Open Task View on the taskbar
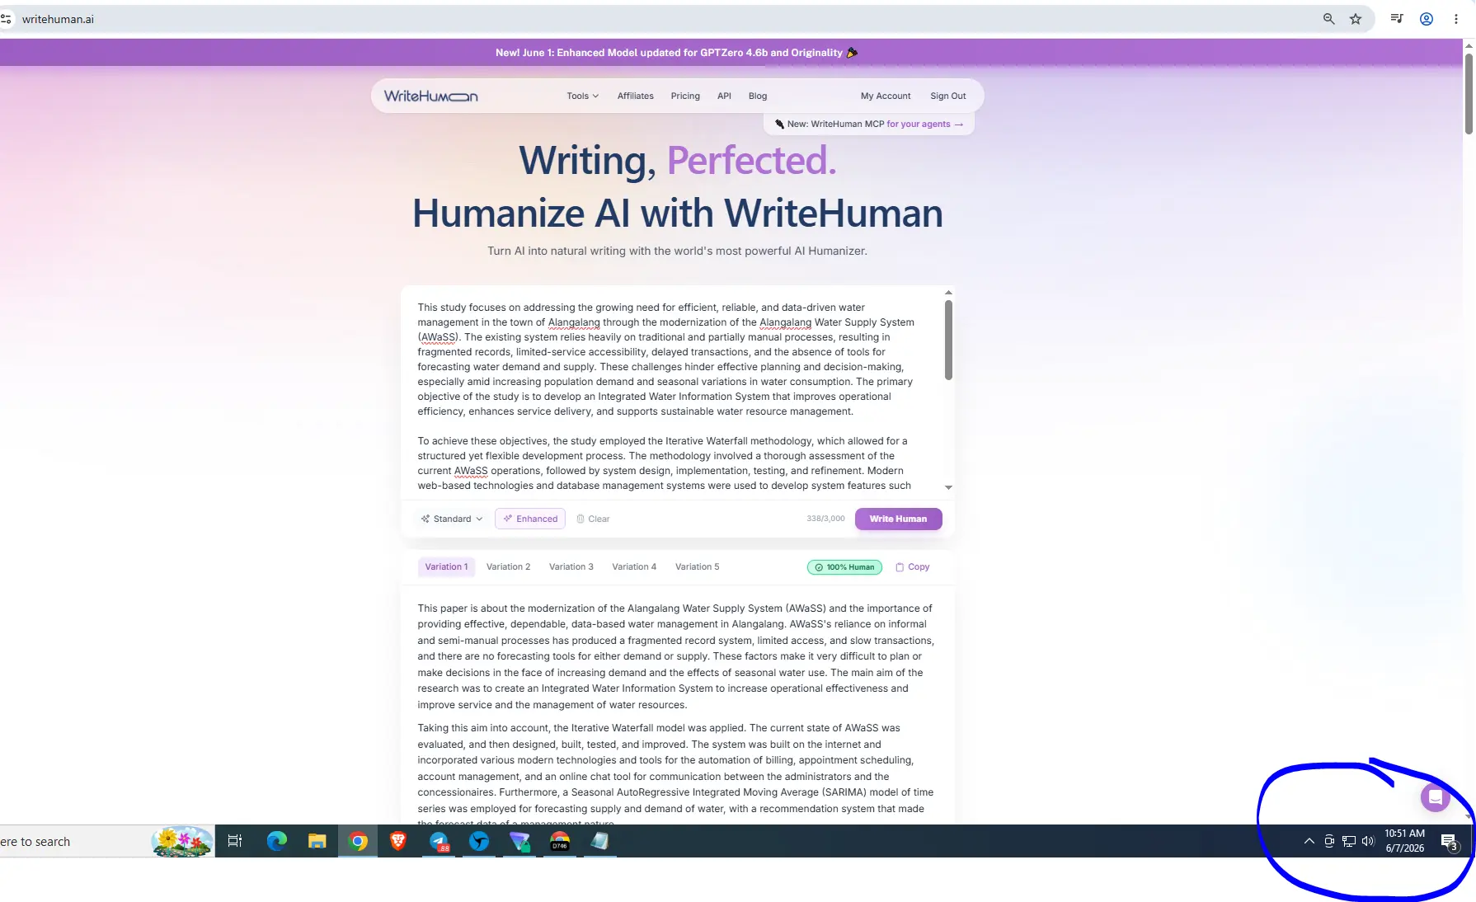This screenshot has height=902, width=1476. pyautogui.click(x=235, y=841)
